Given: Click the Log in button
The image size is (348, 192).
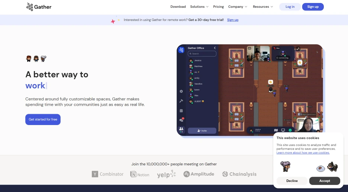Looking at the screenshot, I should click(290, 7).
